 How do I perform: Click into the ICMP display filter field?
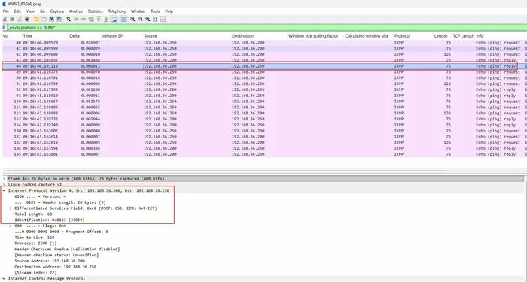click(266, 28)
